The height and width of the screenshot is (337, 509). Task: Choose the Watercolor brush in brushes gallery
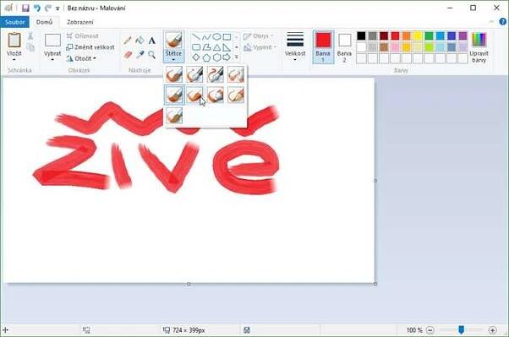point(174,116)
